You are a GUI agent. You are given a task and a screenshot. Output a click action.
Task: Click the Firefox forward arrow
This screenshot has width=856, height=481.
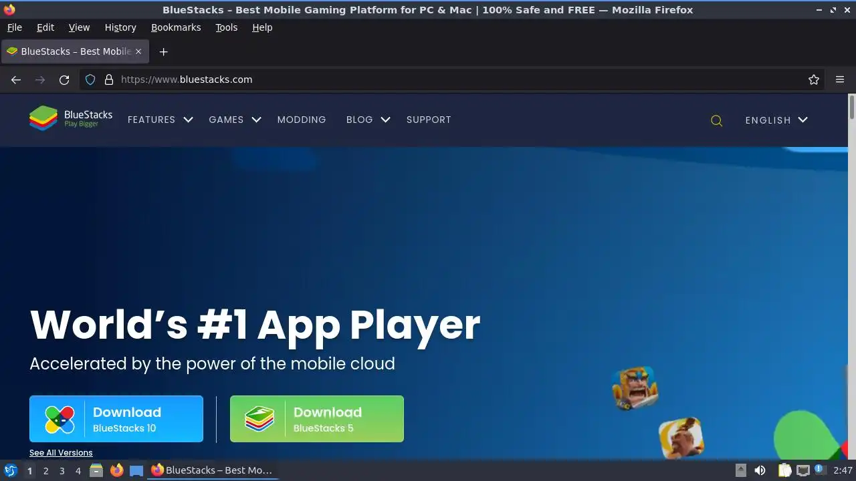click(x=40, y=79)
